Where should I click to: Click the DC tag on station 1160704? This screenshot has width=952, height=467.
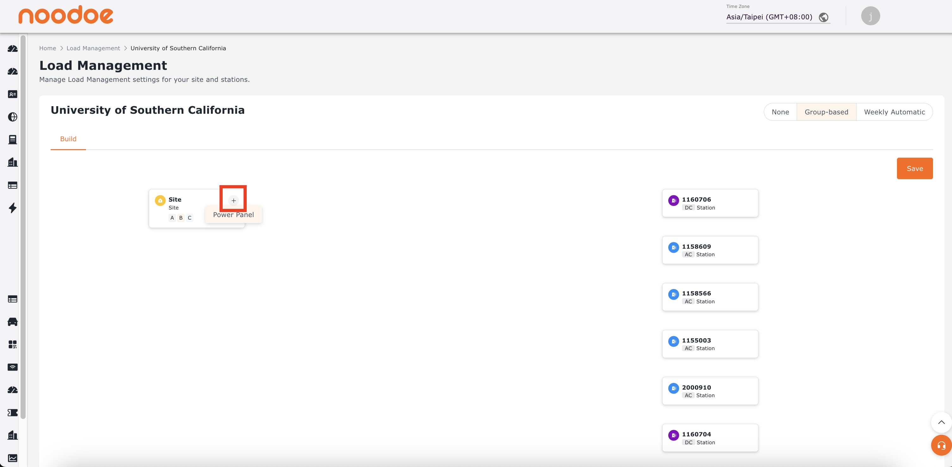coord(689,443)
